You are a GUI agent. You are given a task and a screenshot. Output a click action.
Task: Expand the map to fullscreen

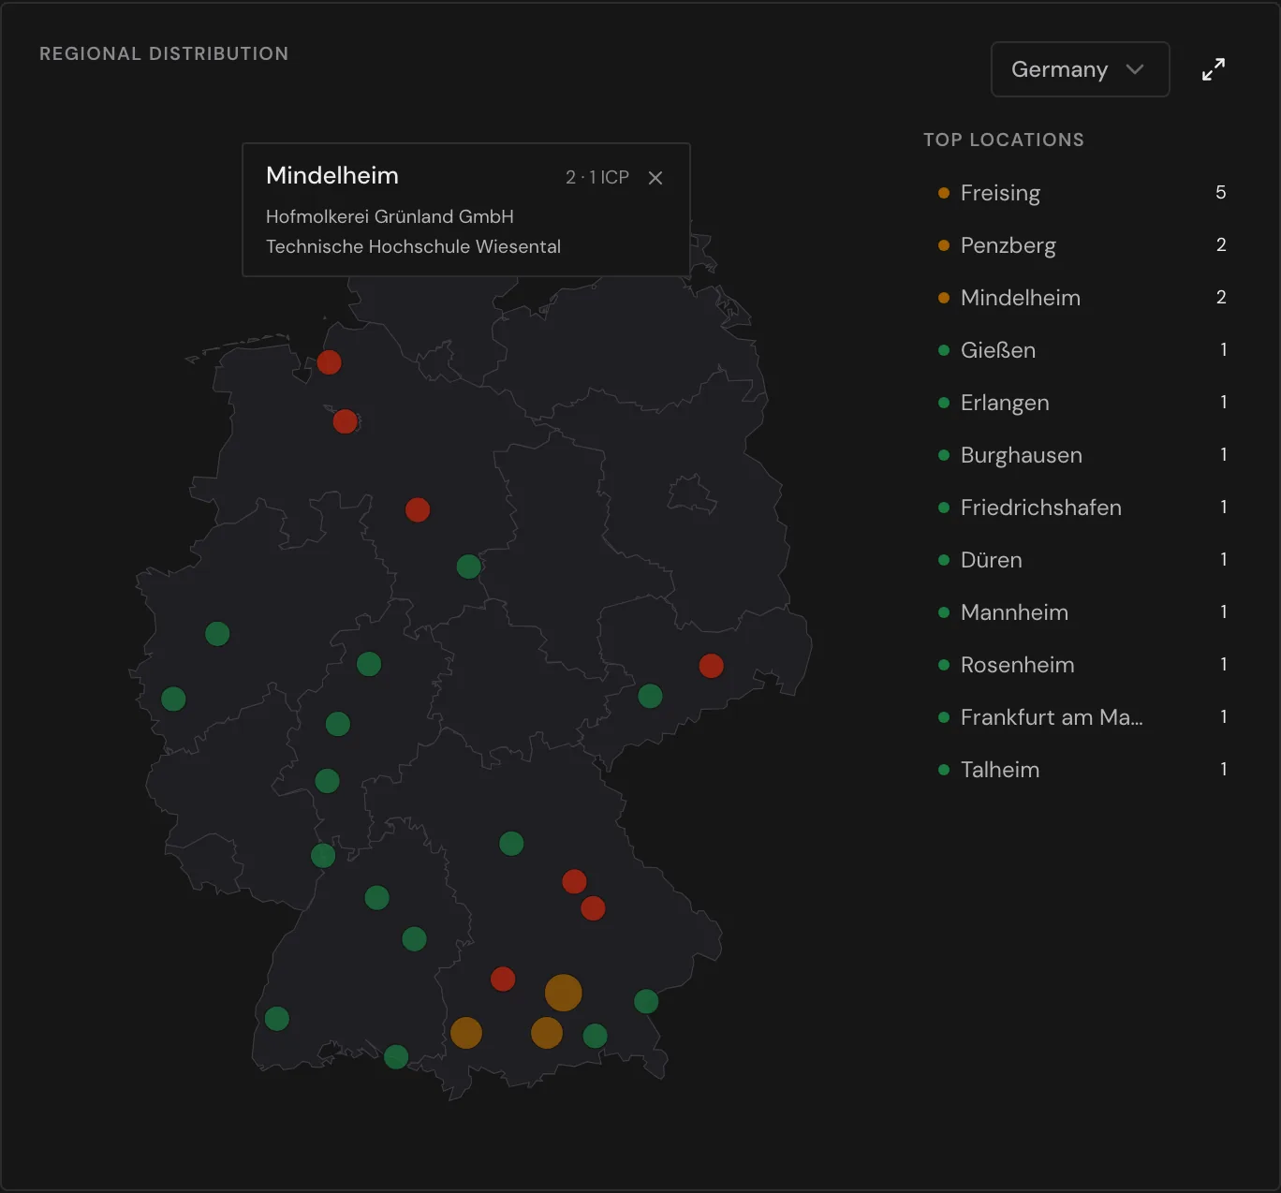(x=1214, y=69)
